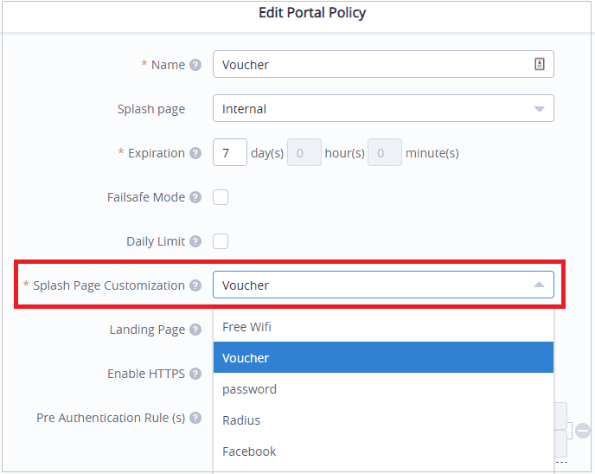Click the Splash Page Customization help icon
595x474 pixels.
[x=195, y=285]
